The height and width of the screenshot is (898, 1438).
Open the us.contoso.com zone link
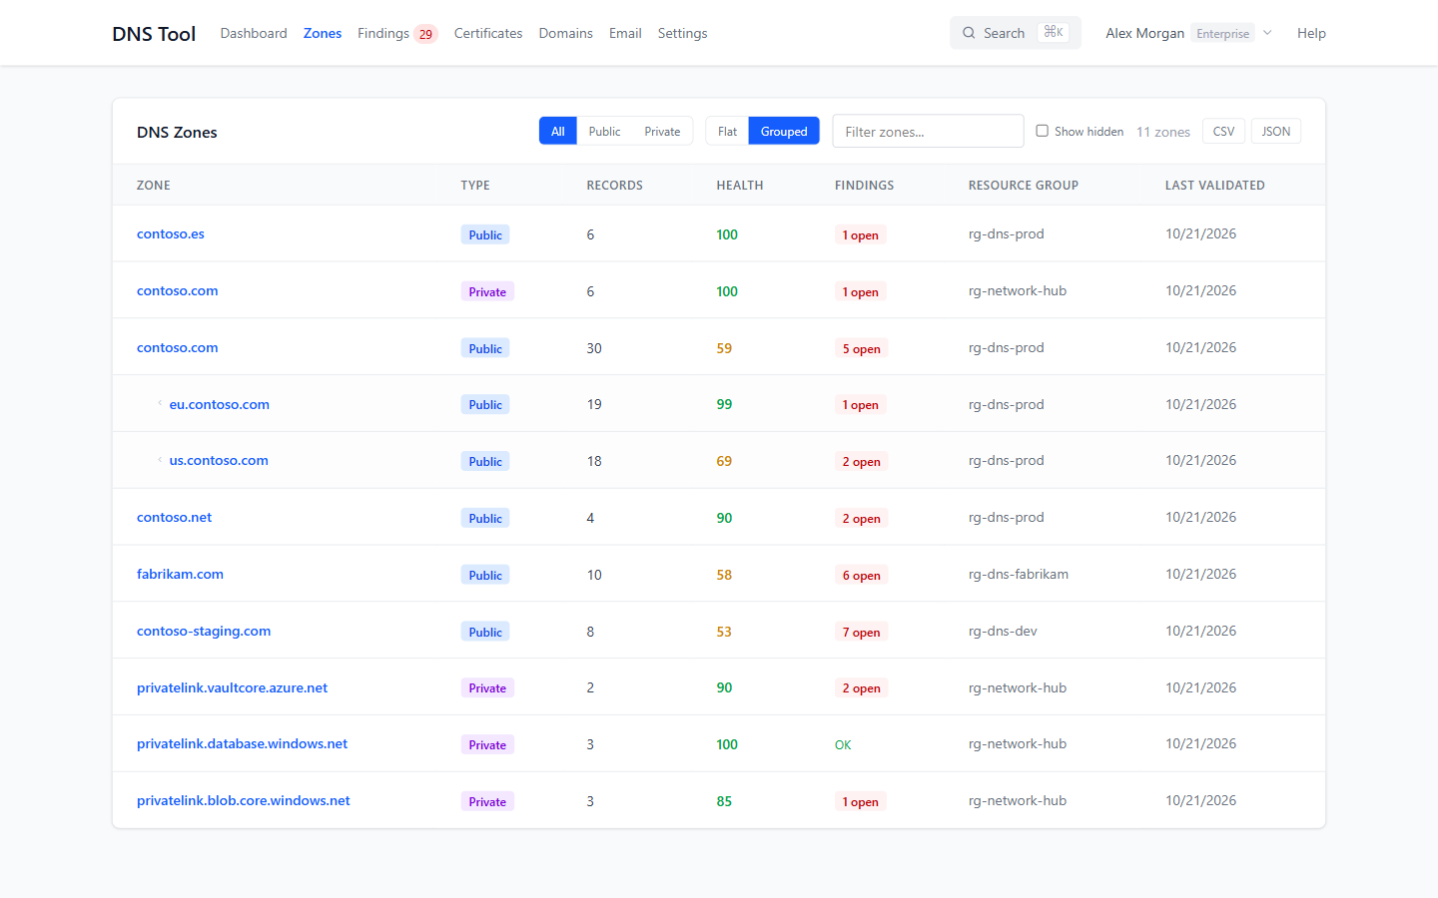219,460
